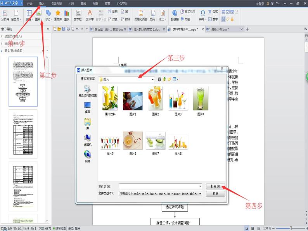Click the print icon in quick toolbar
This screenshot has width=308, height=231.
68,29
